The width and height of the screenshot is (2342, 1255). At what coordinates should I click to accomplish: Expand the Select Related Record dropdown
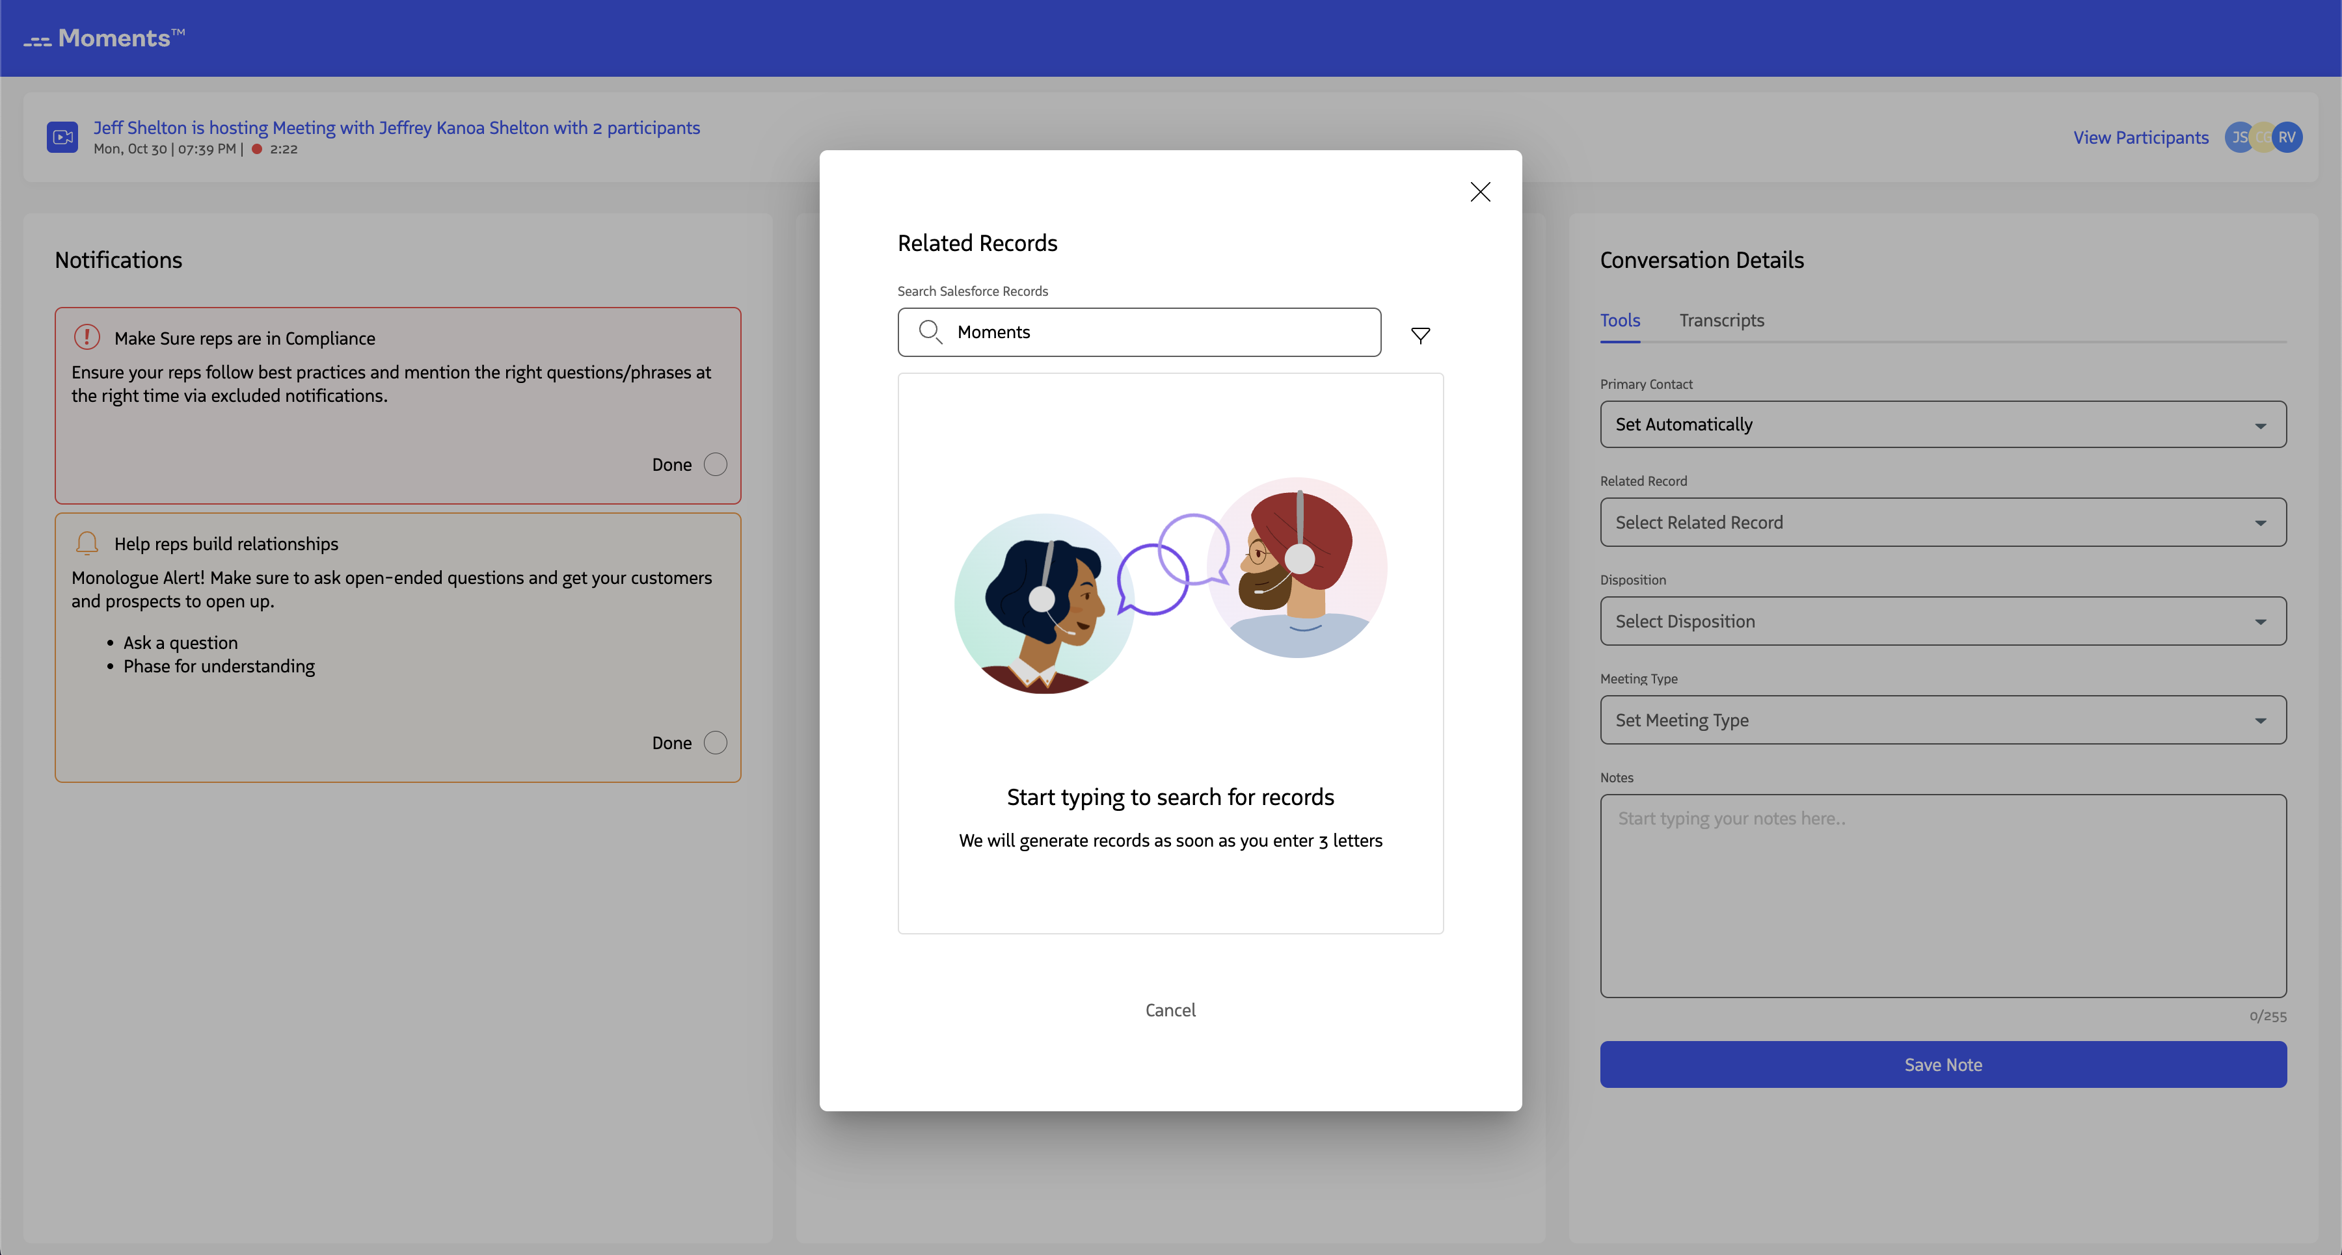click(1943, 522)
